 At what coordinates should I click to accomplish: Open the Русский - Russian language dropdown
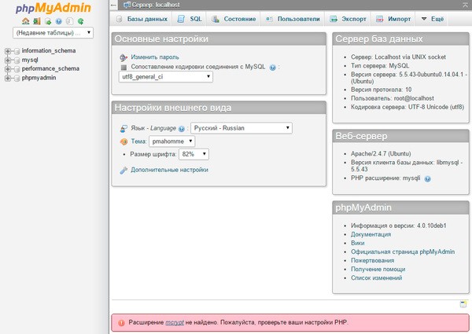pyautogui.click(x=242, y=128)
